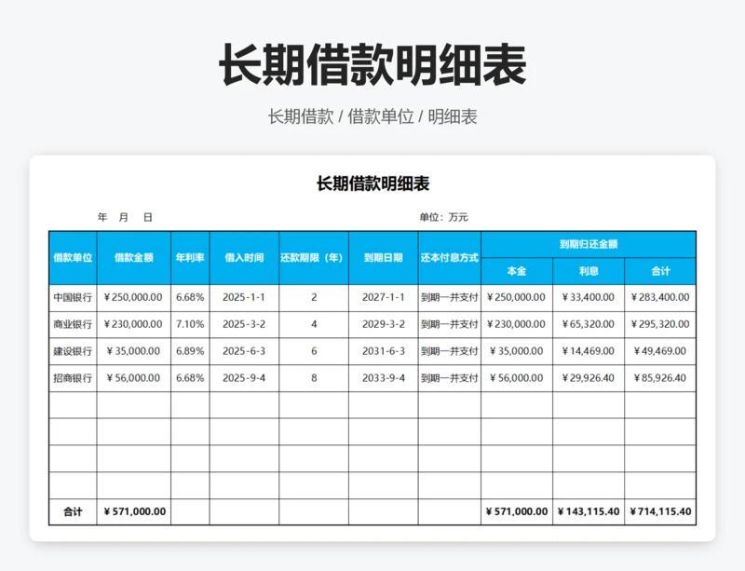
Task: Click 6.89% rate cell
Action: coord(190,351)
